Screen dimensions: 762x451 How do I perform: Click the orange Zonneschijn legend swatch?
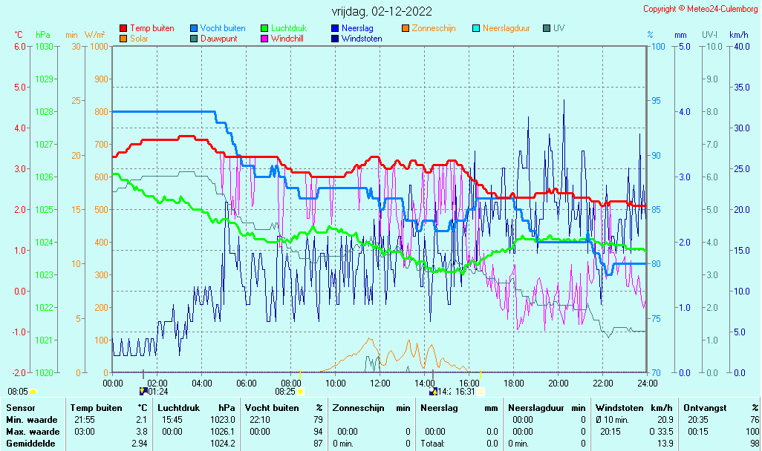(406, 29)
